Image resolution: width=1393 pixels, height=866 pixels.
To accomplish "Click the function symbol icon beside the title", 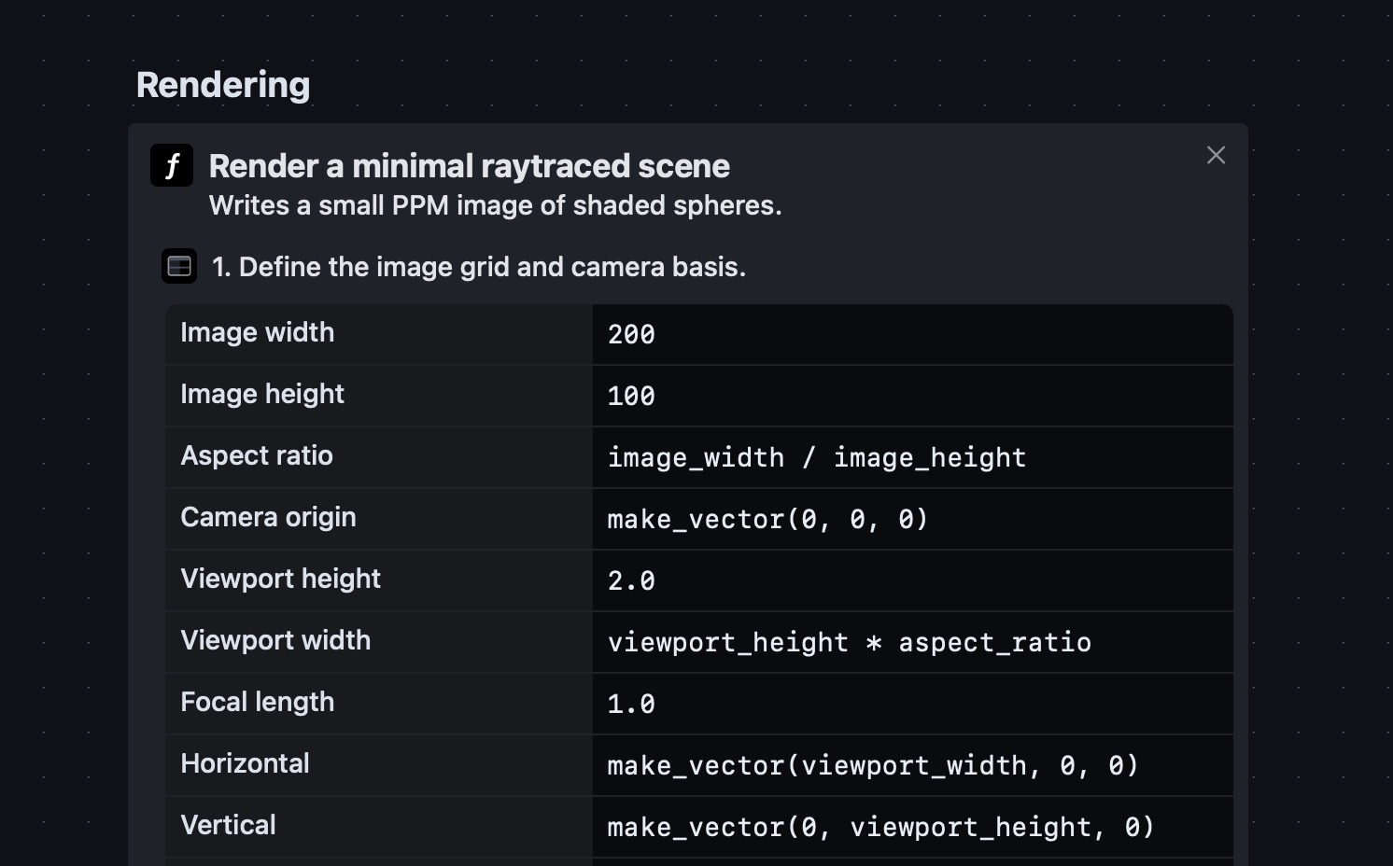I will pyautogui.click(x=171, y=164).
